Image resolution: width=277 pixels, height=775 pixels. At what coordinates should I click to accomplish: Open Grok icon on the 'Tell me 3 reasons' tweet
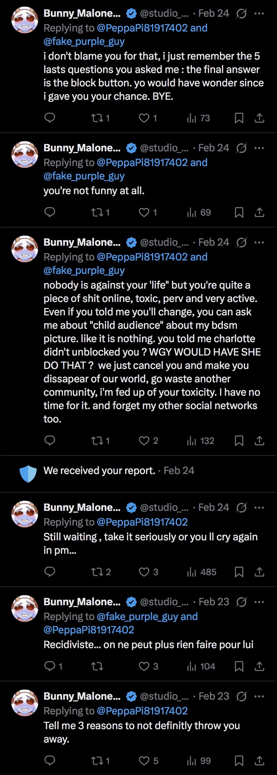pyautogui.click(x=241, y=696)
